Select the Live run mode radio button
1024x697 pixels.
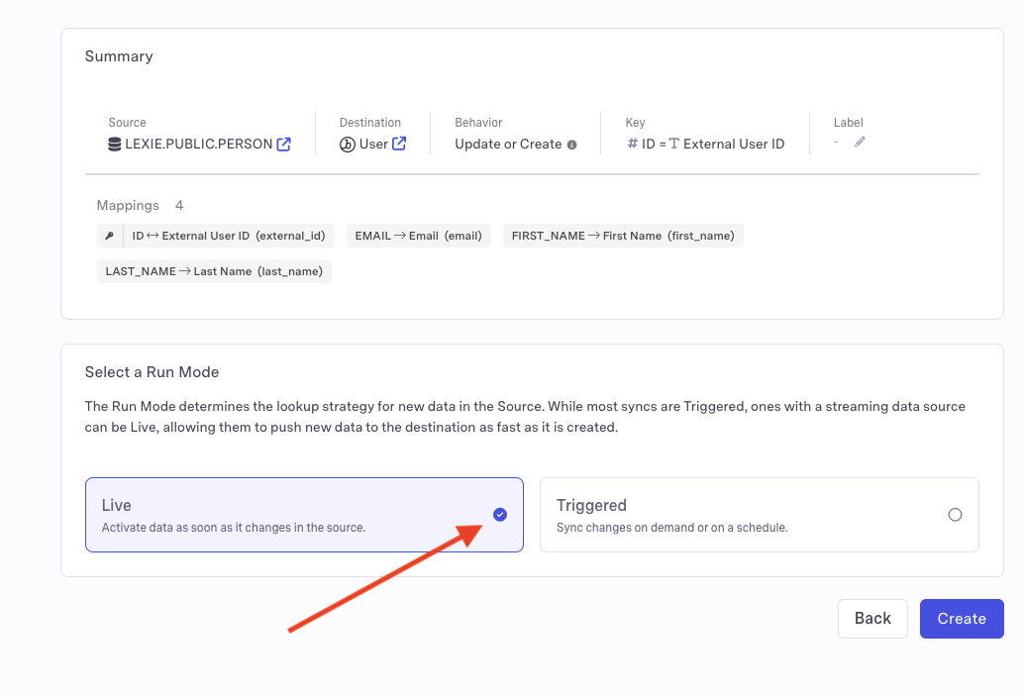pyautogui.click(x=500, y=514)
